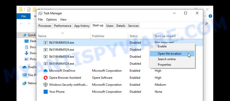Image resolution: width=230 pixels, height=101 pixels.
Task: Choose Open file location in context menu
Action: coord(172,54)
